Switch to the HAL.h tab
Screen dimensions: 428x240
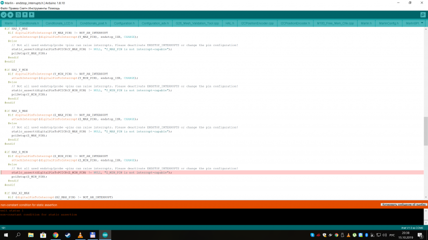(x=230, y=24)
